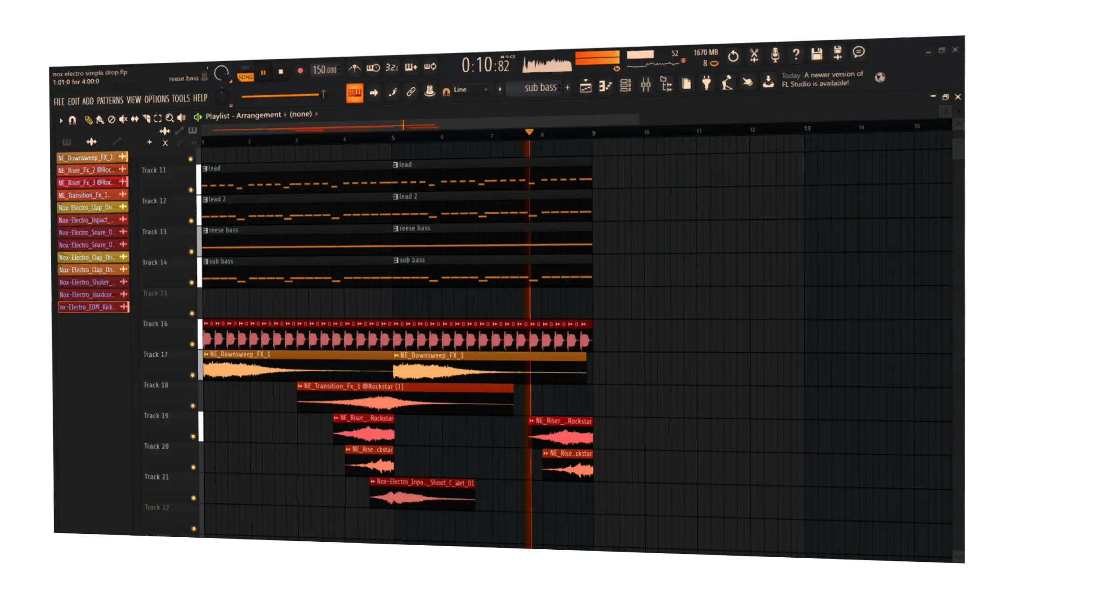Click the content library download icon
Screen dimensions: 1099x609
pyautogui.click(x=768, y=82)
